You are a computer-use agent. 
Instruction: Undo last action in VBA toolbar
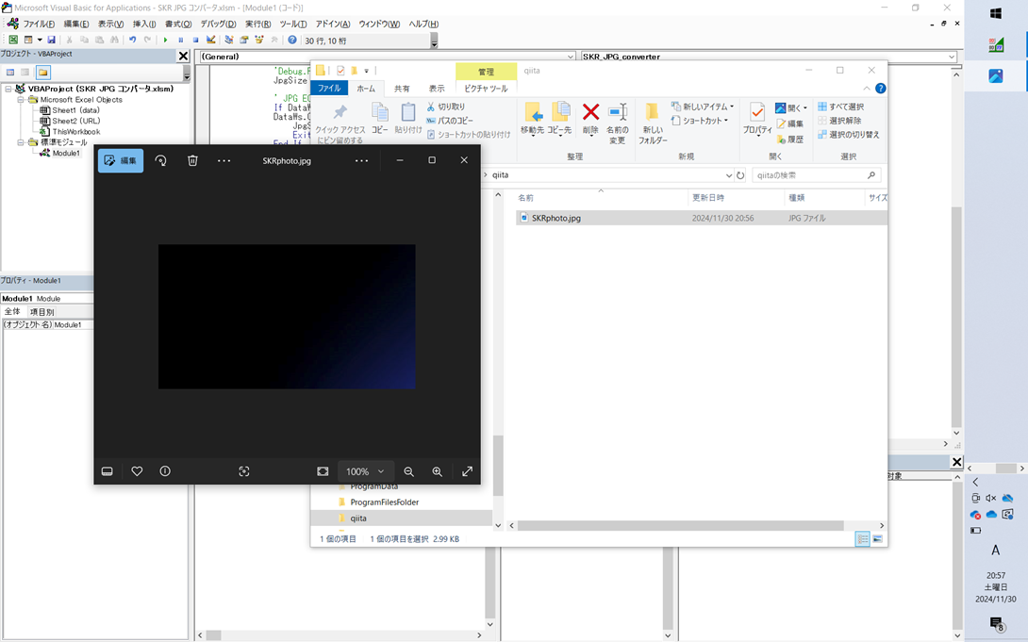click(132, 40)
